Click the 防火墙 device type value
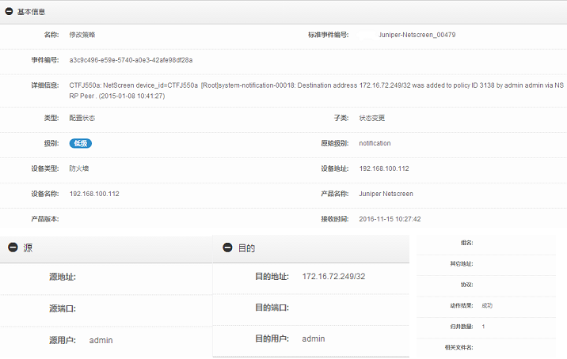 tap(79, 168)
